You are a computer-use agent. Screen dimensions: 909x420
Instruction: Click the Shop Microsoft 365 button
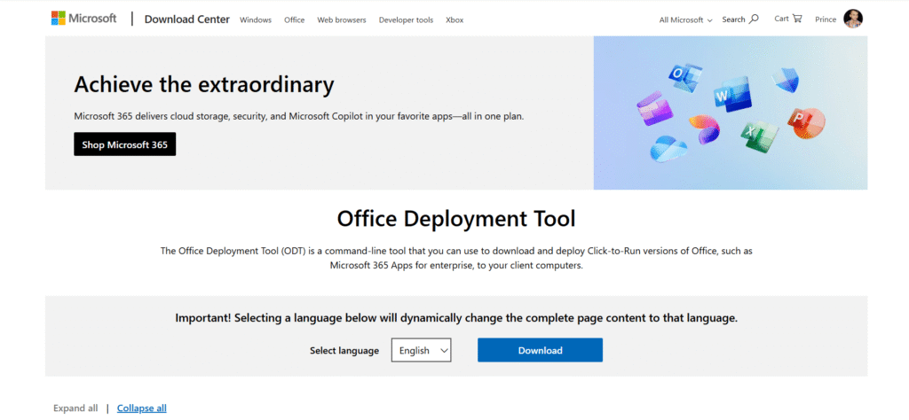pyautogui.click(x=124, y=144)
